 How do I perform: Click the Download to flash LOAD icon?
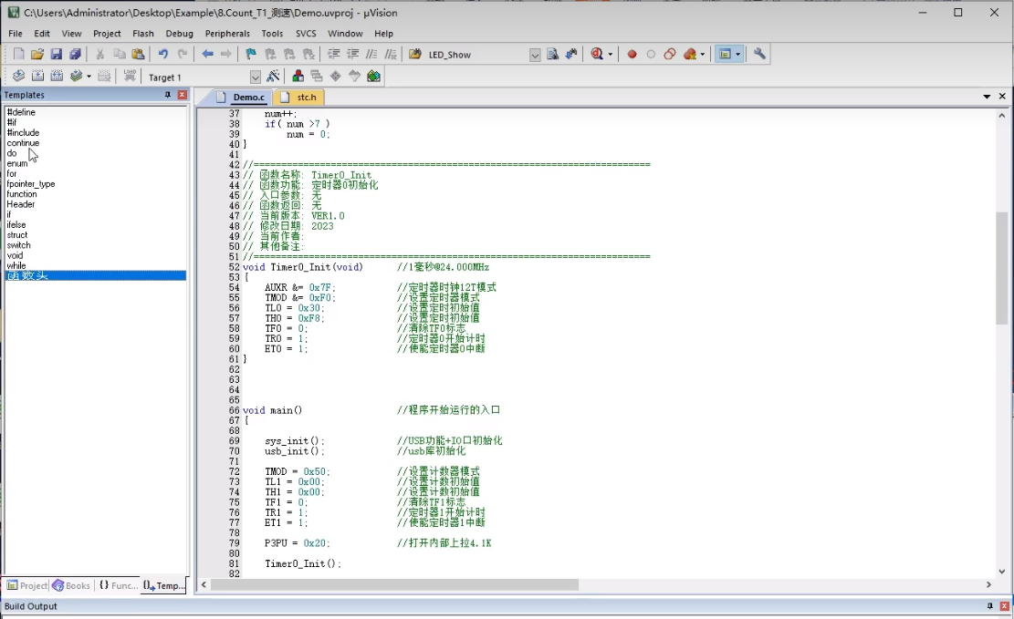click(x=130, y=77)
